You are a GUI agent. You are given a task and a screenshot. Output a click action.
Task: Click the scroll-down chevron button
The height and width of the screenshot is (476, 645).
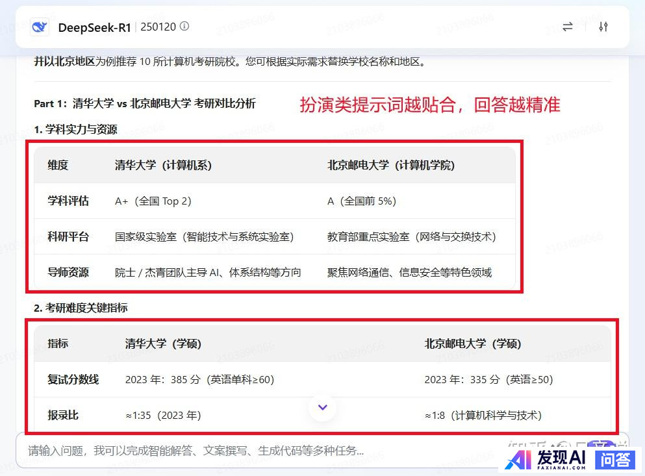(x=323, y=407)
